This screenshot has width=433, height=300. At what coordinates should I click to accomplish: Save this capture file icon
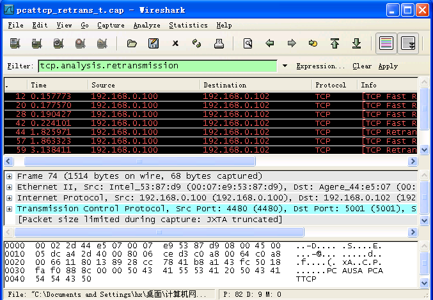tap(154, 43)
